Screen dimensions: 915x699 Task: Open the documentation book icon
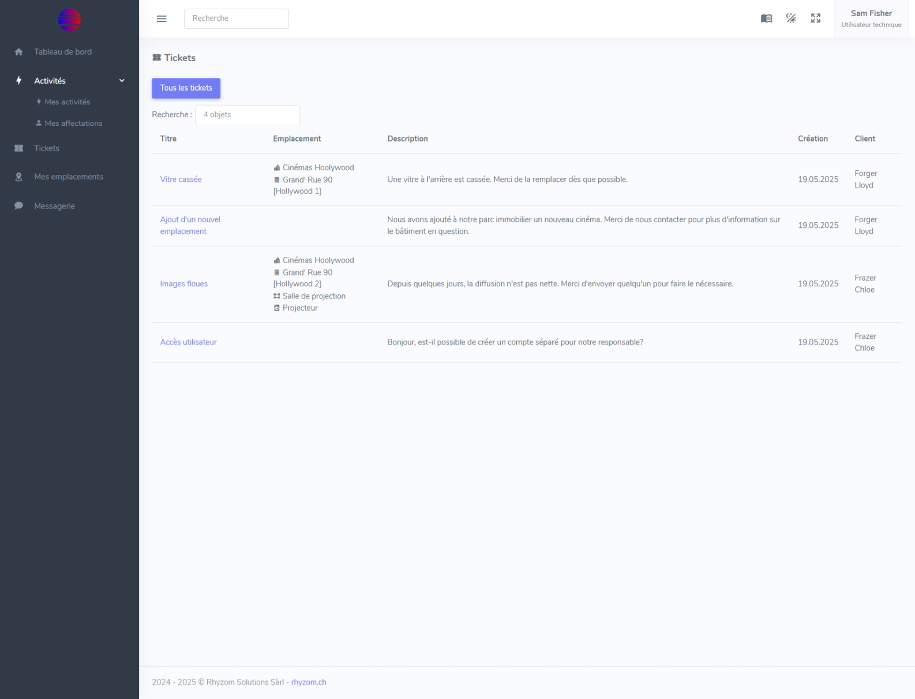click(x=766, y=18)
